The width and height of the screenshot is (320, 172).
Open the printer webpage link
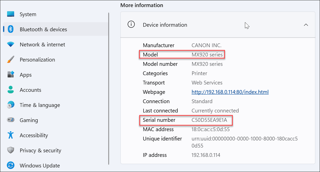click(230, 92)
